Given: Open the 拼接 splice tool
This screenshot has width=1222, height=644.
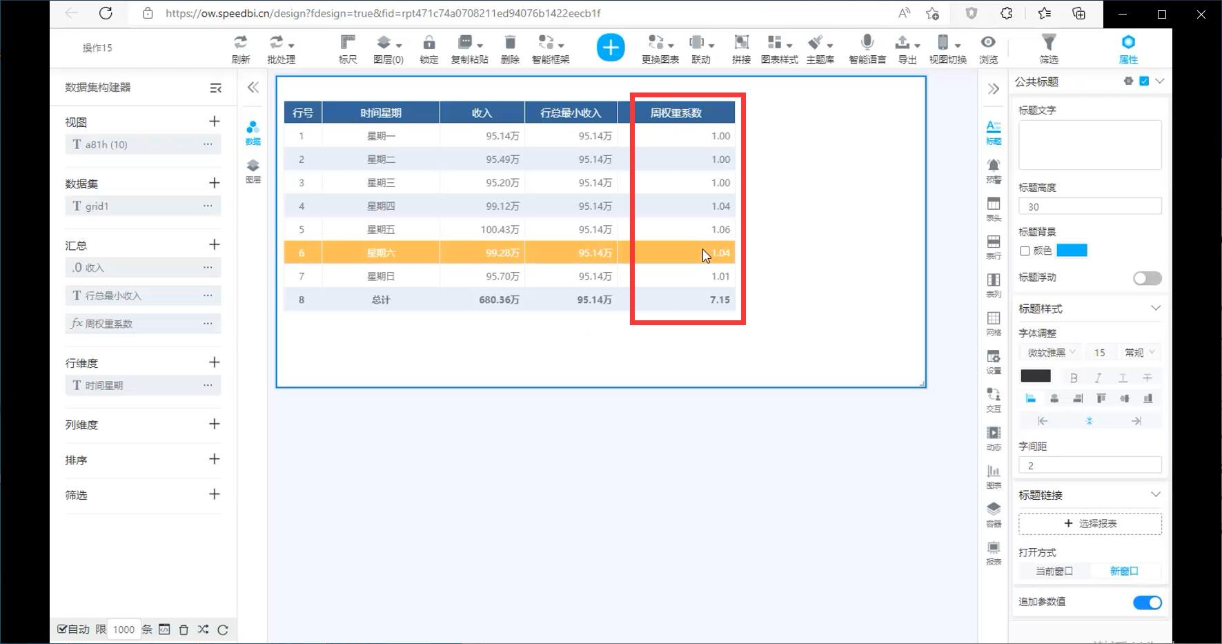Looking at the screenshot, I should (740, 48).
